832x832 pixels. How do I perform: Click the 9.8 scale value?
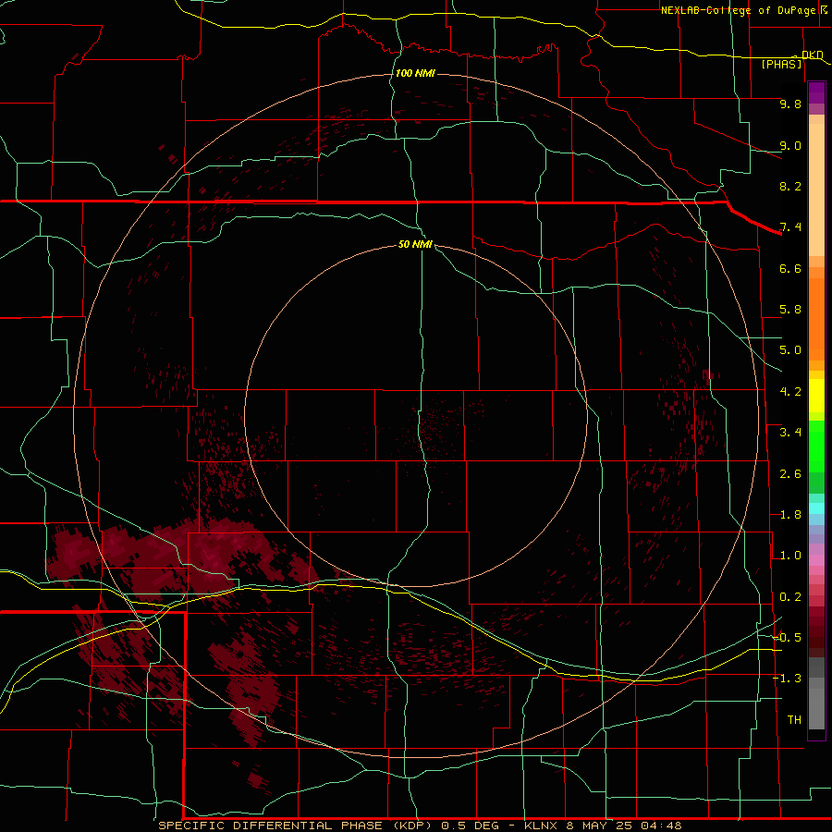pyautogui.click(x=790, y=104)
